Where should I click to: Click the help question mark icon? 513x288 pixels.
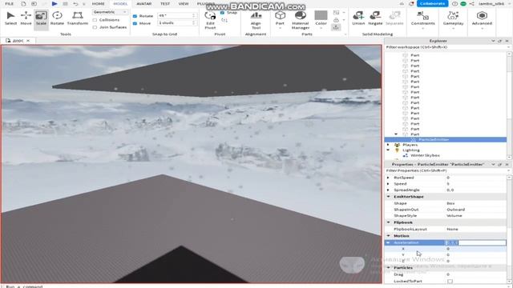454,3
